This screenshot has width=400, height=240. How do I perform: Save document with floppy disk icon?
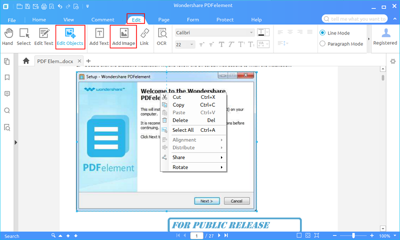pos(27,6)
